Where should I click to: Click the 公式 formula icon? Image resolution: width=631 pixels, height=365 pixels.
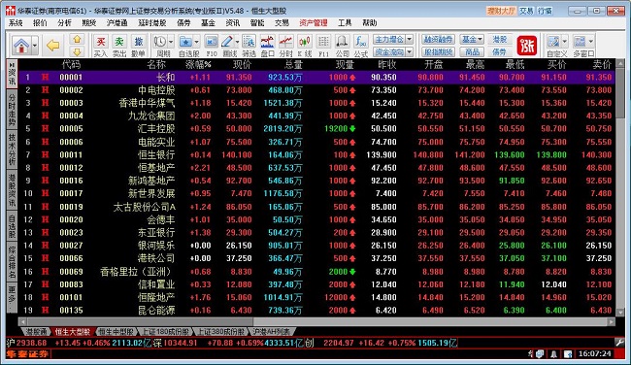[361, 46]
